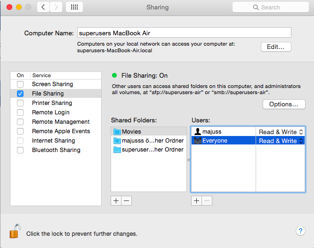Click the majusss public folder icon
Viewport: 314px width, 248px height.
[x=117, y=141]
